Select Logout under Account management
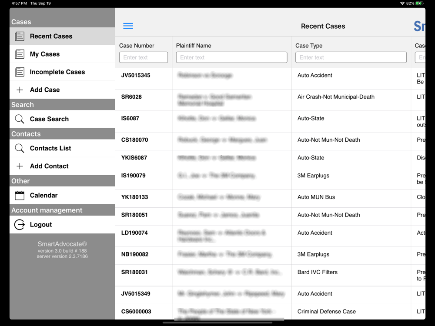The width and height of the screenshot is (435, 326). click(62, 225)
